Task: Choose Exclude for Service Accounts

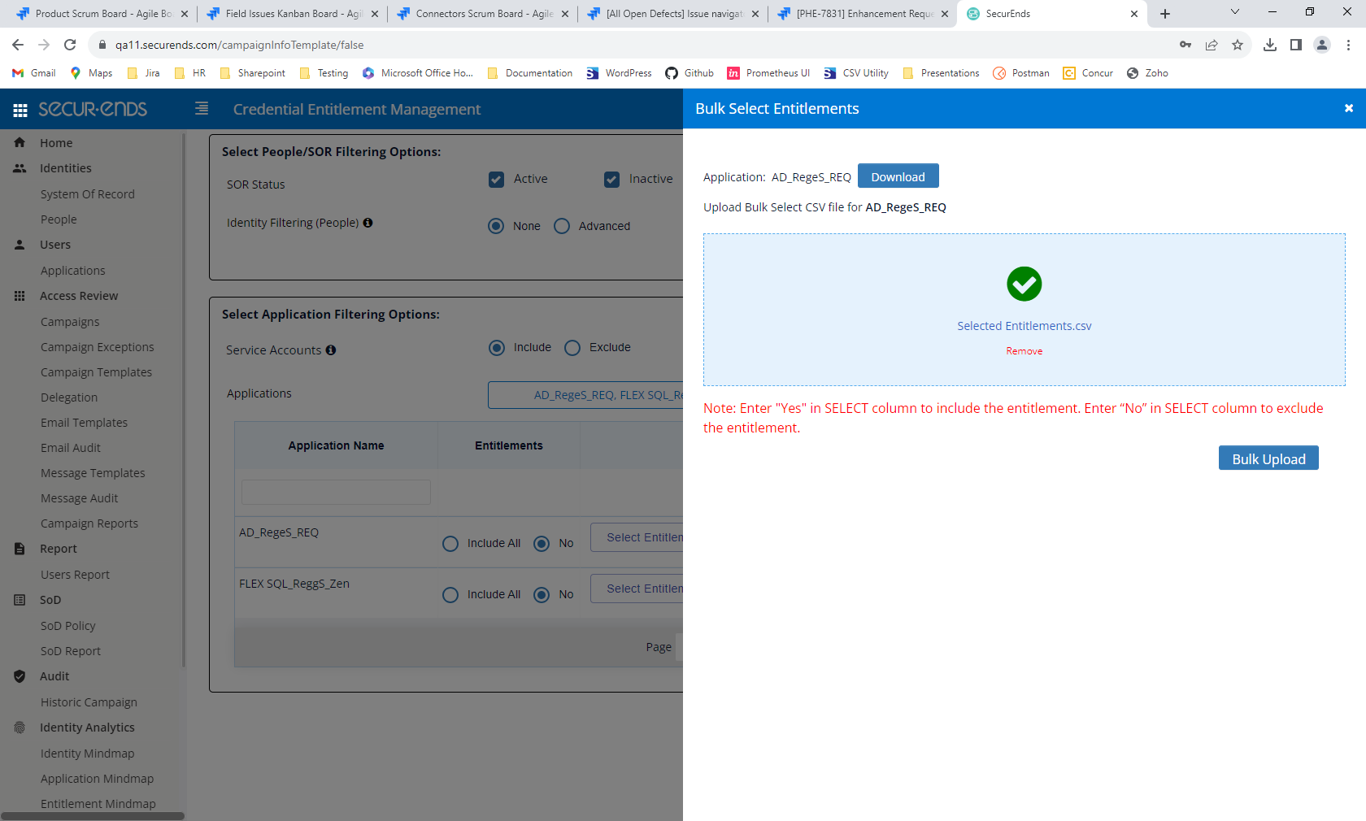Action: point(572,347)
